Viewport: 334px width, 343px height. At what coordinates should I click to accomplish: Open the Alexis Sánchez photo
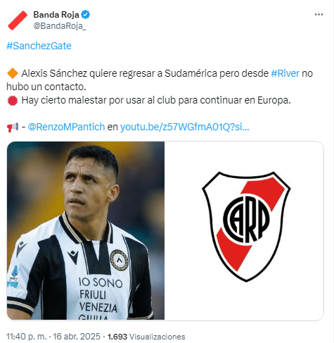(x=86, y=230)
